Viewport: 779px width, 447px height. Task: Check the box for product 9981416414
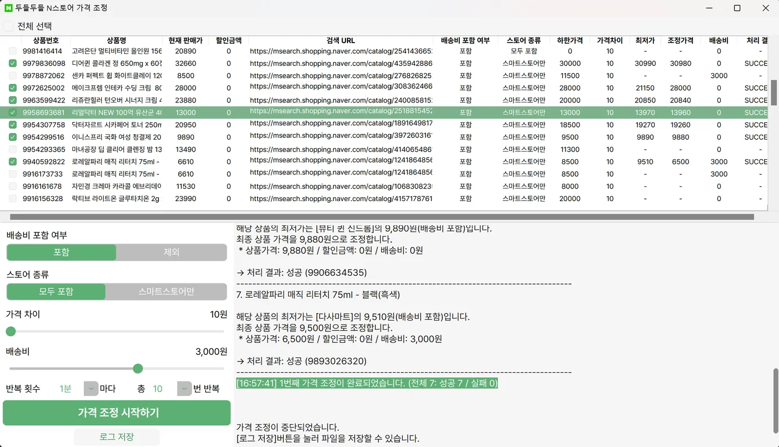(13, 51)
